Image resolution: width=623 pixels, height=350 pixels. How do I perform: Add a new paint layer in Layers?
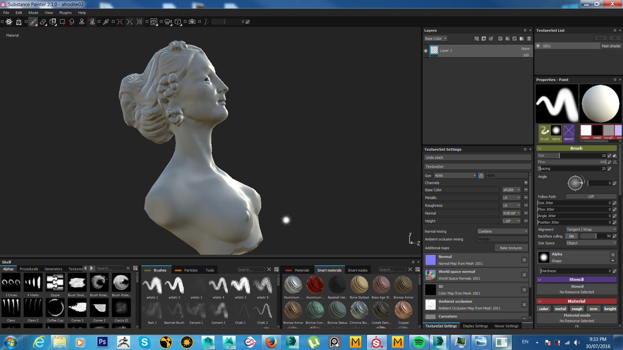click(500, 38)
